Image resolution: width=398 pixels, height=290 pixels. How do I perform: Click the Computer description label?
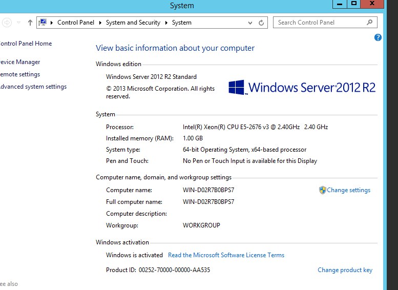click(x=136, y=214)
